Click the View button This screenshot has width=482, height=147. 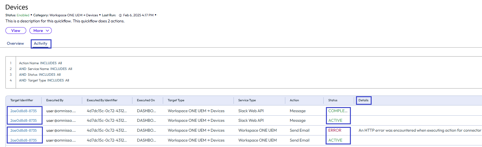(x=16, y=31)
